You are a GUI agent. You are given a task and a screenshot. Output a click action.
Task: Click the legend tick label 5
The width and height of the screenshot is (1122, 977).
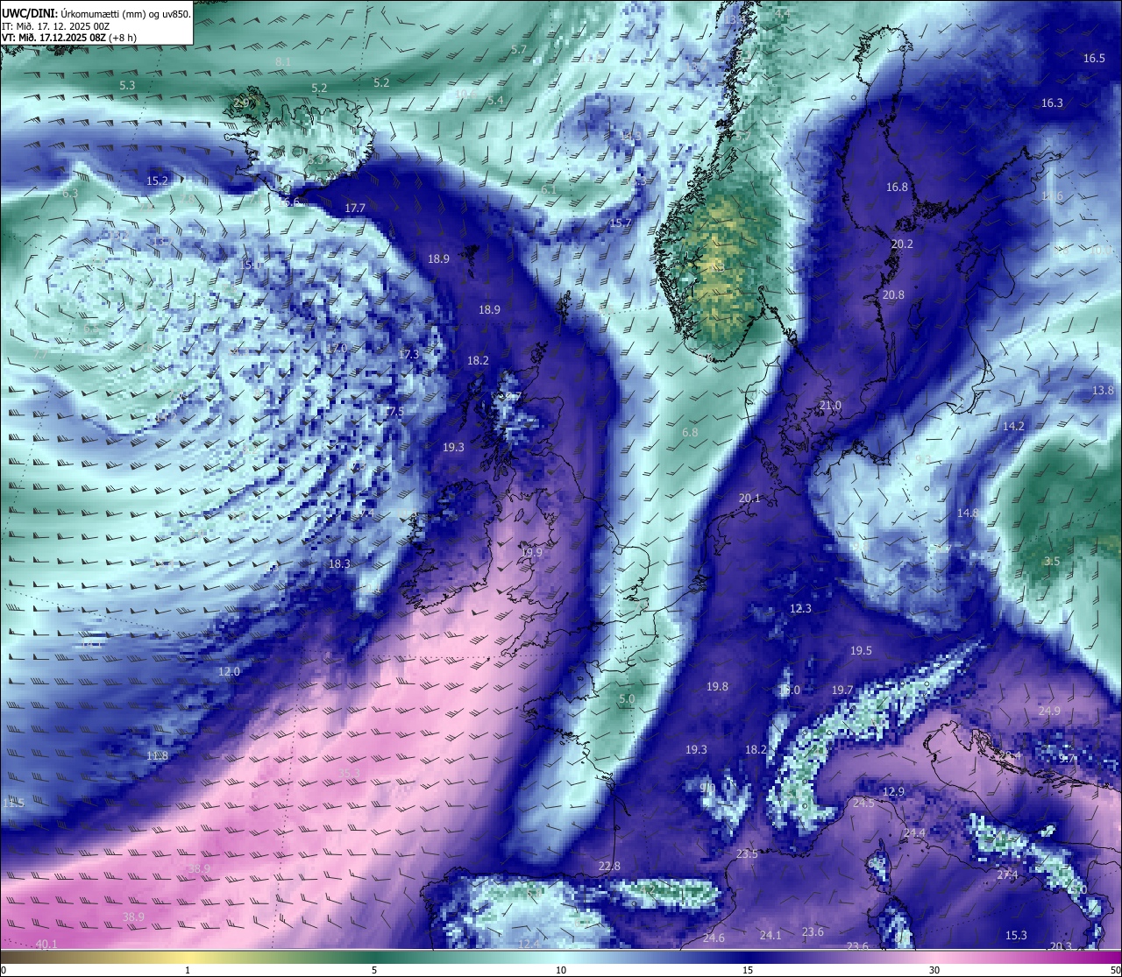[x=374, y=970]
